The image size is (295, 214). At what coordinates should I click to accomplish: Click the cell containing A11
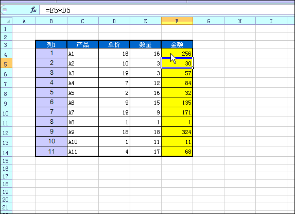click(x=83, y=151)
